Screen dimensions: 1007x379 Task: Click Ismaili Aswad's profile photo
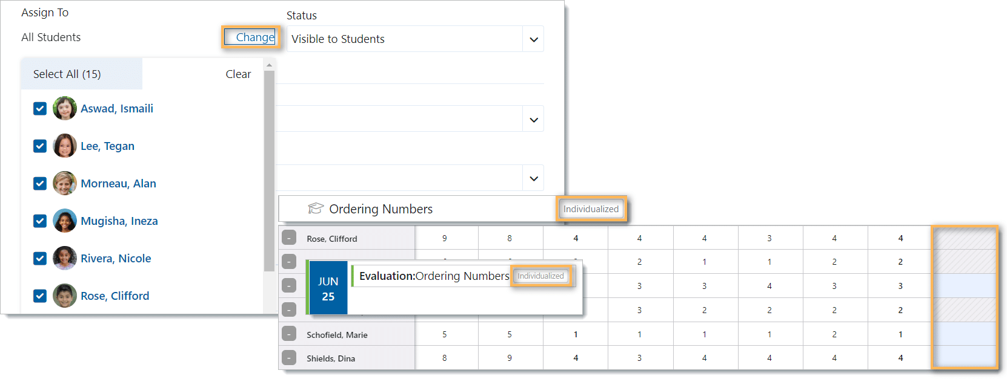pos(65,109)
